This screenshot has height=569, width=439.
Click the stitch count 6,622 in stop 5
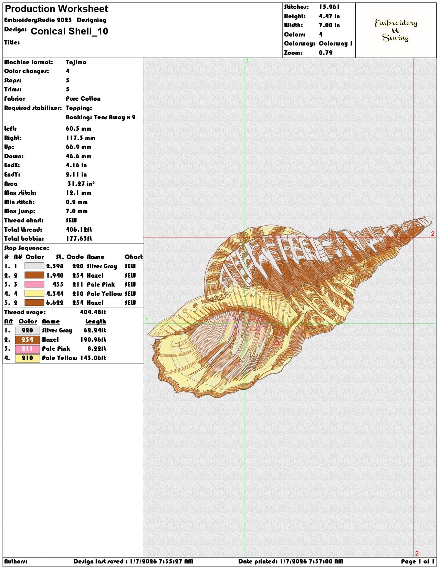tap(55, 303)
